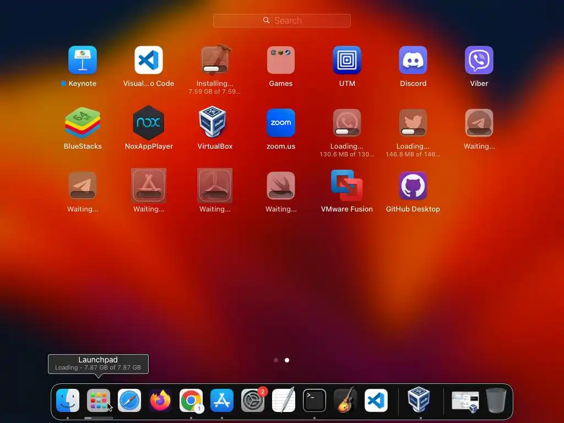This screenshot has height=423, width=564.
Task: Open the Games folder
Action: point(280,60)
